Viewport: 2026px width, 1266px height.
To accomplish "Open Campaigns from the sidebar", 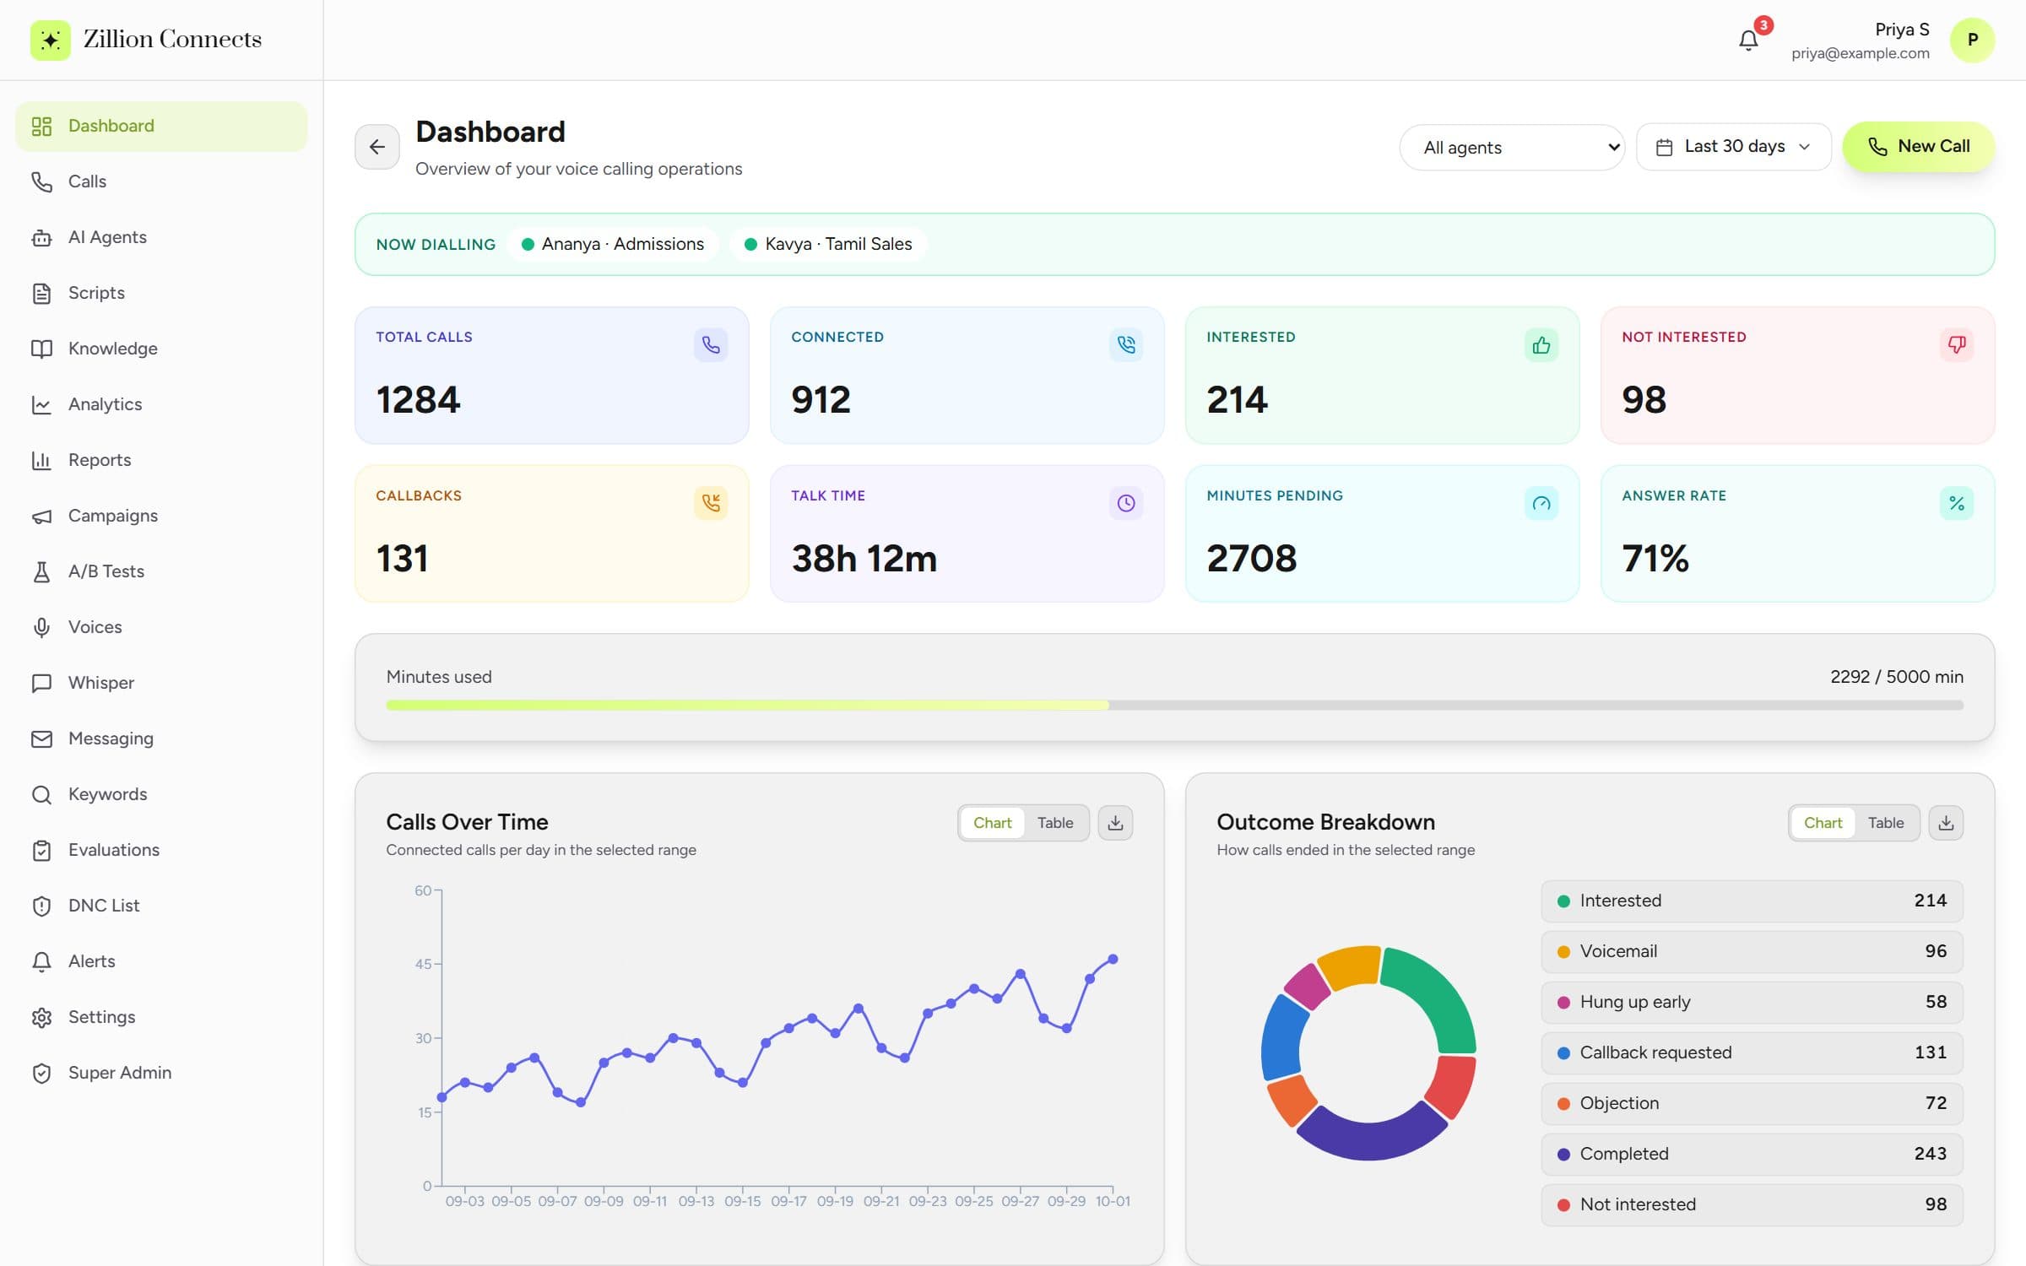I will (161, 516).
